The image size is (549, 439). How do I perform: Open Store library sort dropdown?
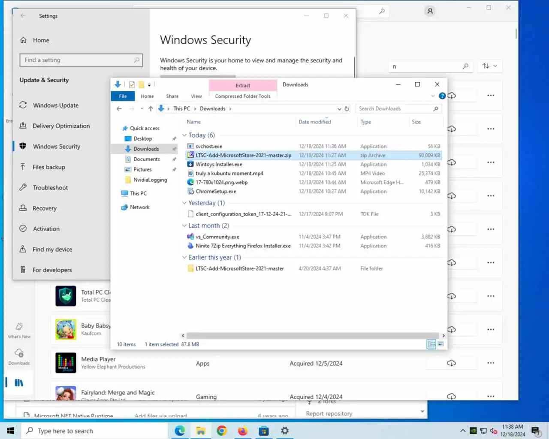pos(489,66)
